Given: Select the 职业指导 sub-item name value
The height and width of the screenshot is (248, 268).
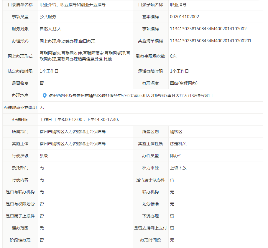Looking at the screenshot, I should [x=178, y=5].
